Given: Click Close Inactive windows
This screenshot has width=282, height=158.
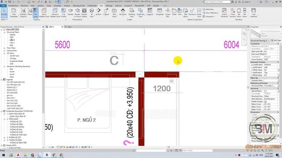Looking at the screenshot, I should (233, 13).
